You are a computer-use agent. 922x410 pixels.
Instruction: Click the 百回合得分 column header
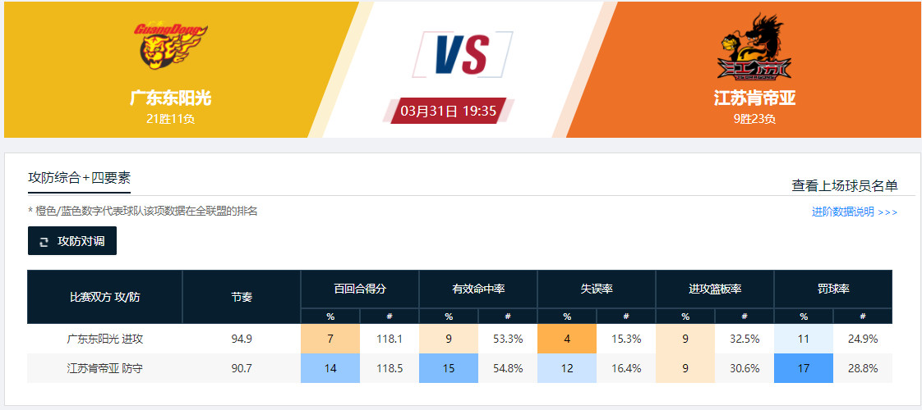click(360, 289)
